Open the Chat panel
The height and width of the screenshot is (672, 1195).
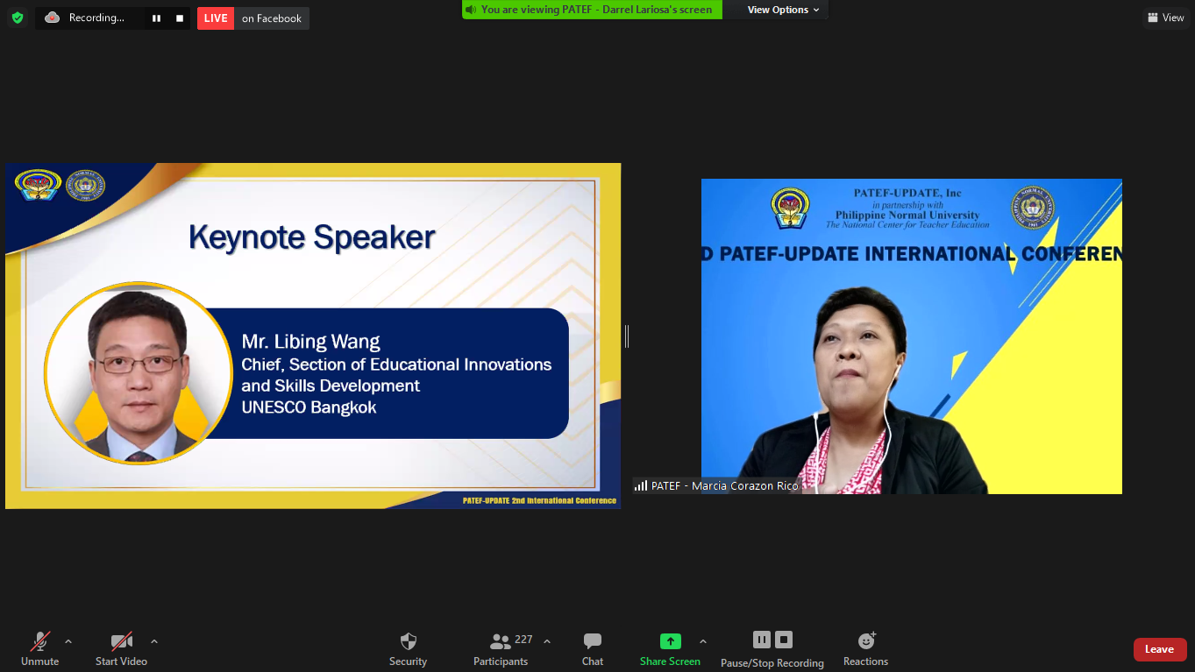593,648
